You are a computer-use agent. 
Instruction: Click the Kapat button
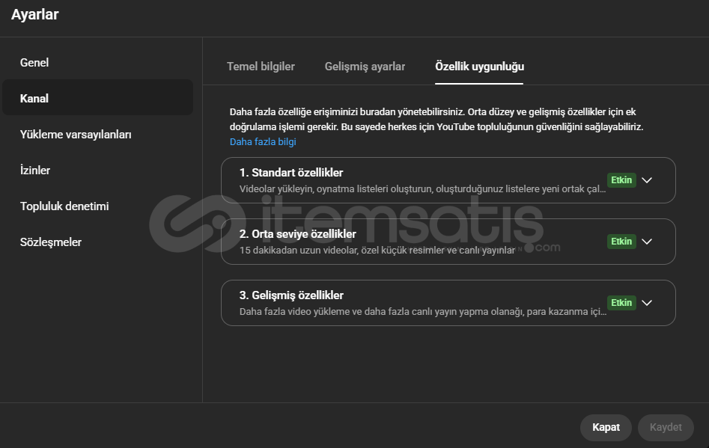point(606,427)
